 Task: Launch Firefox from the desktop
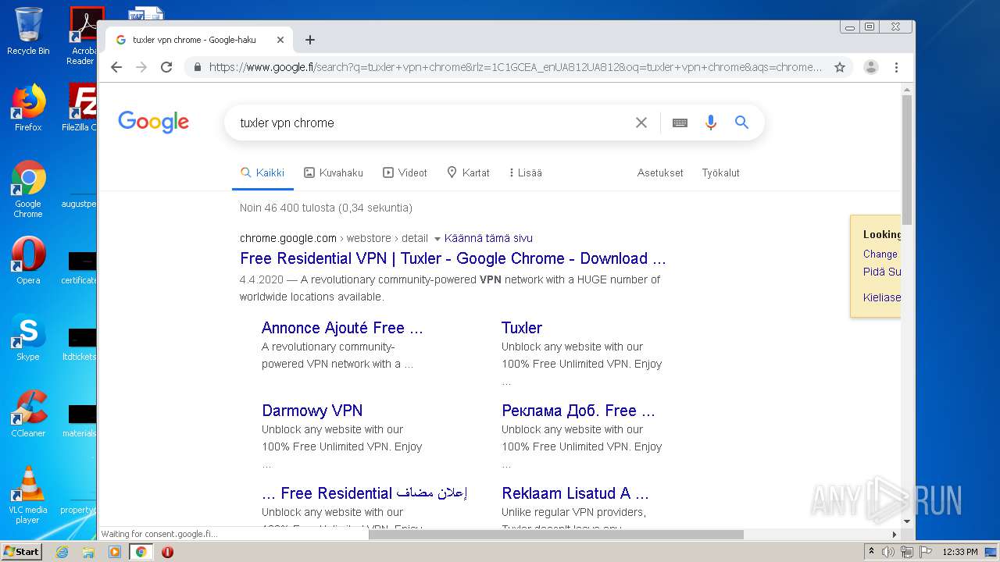click(x=28, y=108)
